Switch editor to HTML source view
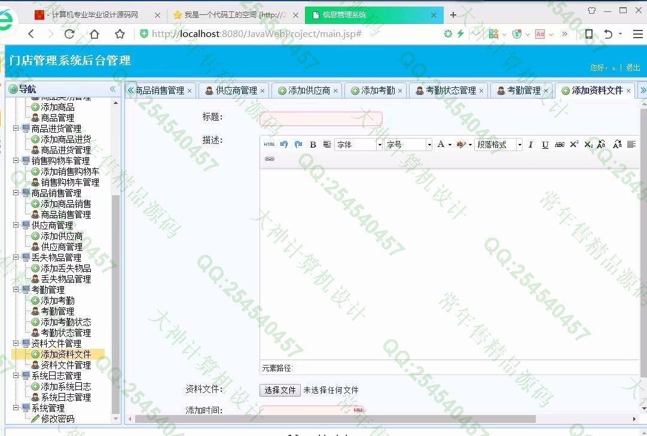 (x=269, y=144)
